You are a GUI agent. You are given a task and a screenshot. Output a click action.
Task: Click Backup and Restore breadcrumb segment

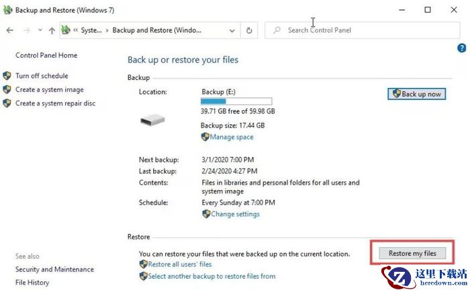coord(156,30)
